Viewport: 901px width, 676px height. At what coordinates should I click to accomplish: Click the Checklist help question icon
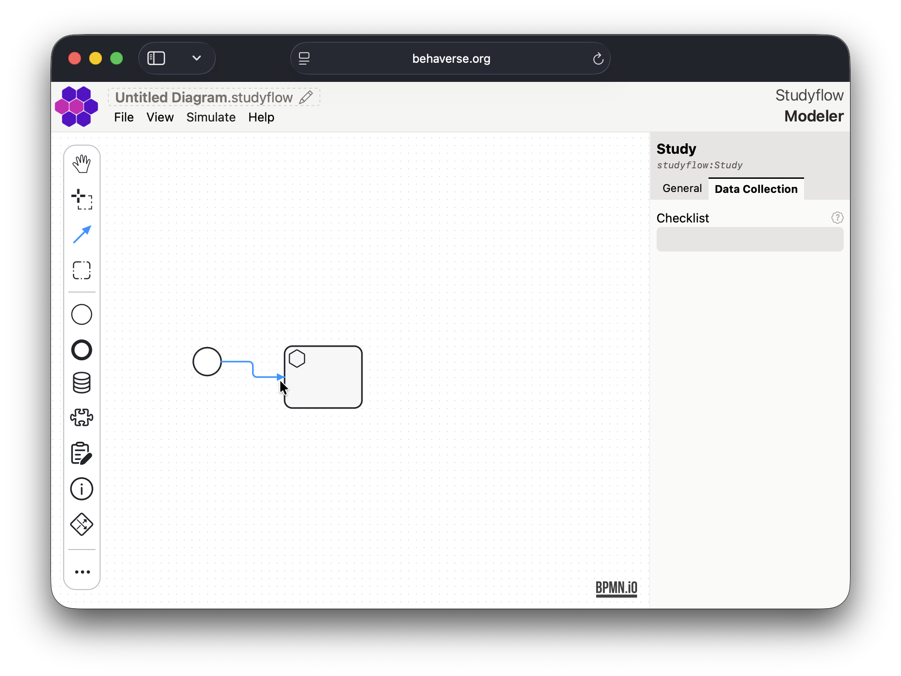click(x=837, y=218)
